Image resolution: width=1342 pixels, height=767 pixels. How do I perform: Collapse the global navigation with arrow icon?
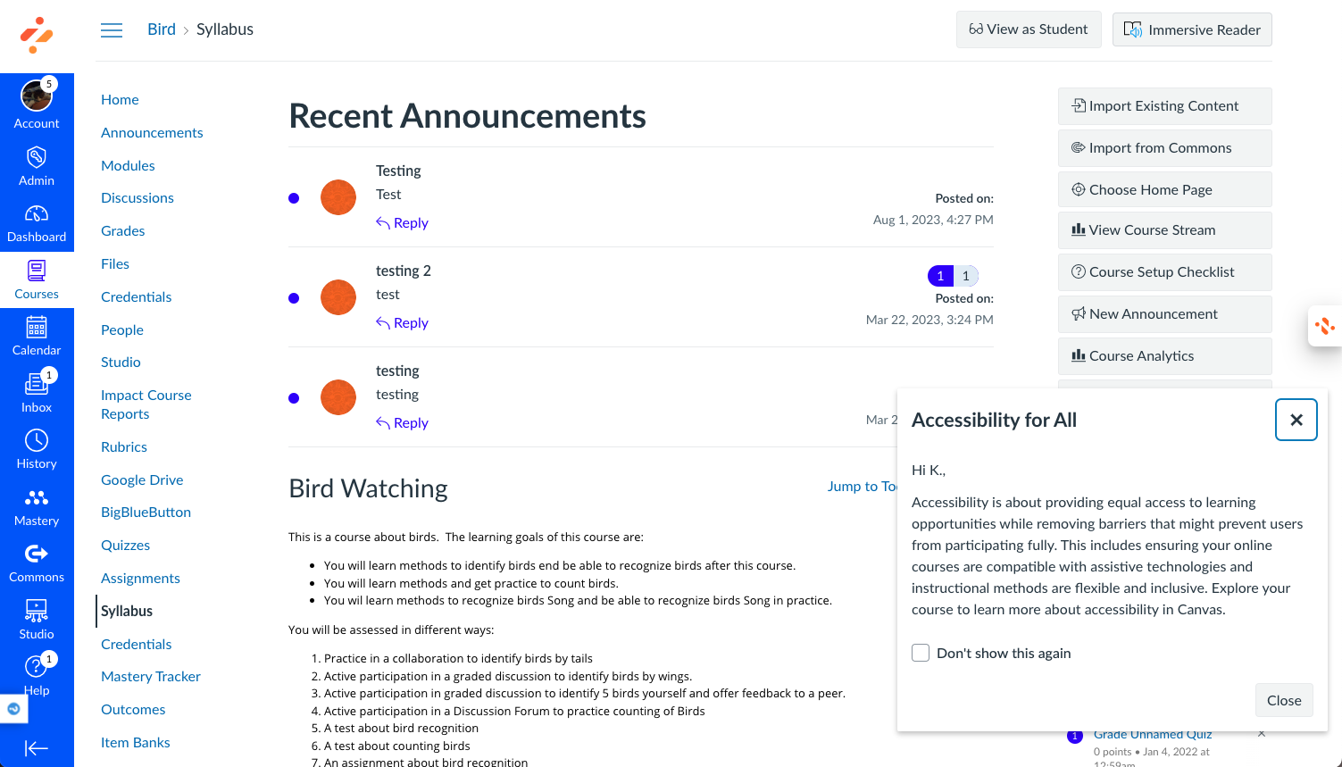coord(37,748)
